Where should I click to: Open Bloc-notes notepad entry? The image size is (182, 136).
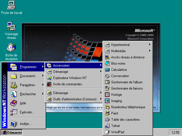[x=118, y=63]
